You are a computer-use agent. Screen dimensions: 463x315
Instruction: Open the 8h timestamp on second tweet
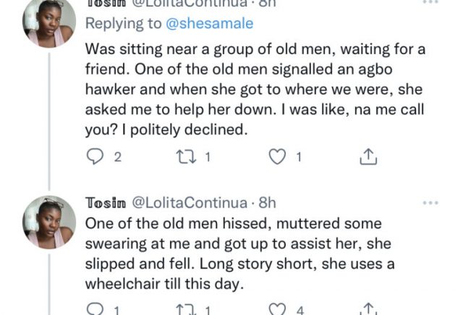point(267,203)
